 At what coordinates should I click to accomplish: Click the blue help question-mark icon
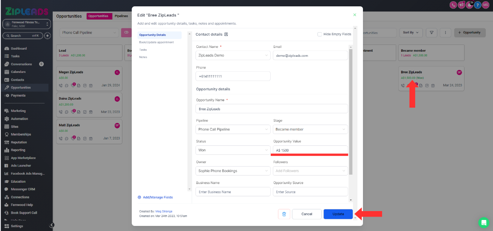pyautogui.click(x=478, y=5)
